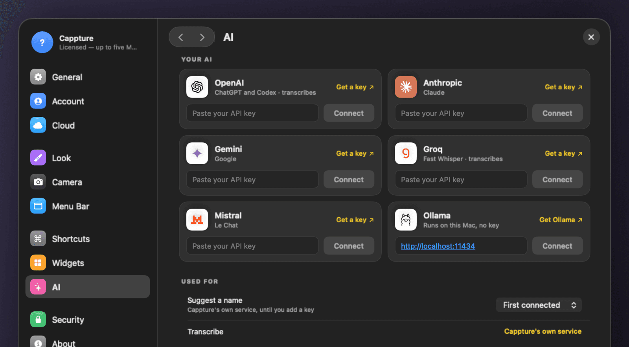Image resolution: width=629 pixels, height=347 pixels.
Task: Click the OpenAI logo icon
Action: (x=197, y=87)
